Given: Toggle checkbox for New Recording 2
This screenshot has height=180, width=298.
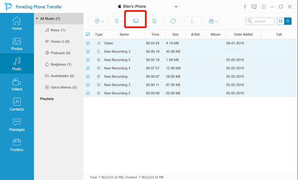Looking at the screenshot, I should 88,93.
